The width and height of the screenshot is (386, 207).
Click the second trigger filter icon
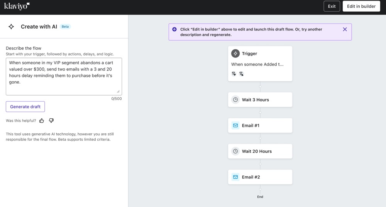[x=241, y=74]
